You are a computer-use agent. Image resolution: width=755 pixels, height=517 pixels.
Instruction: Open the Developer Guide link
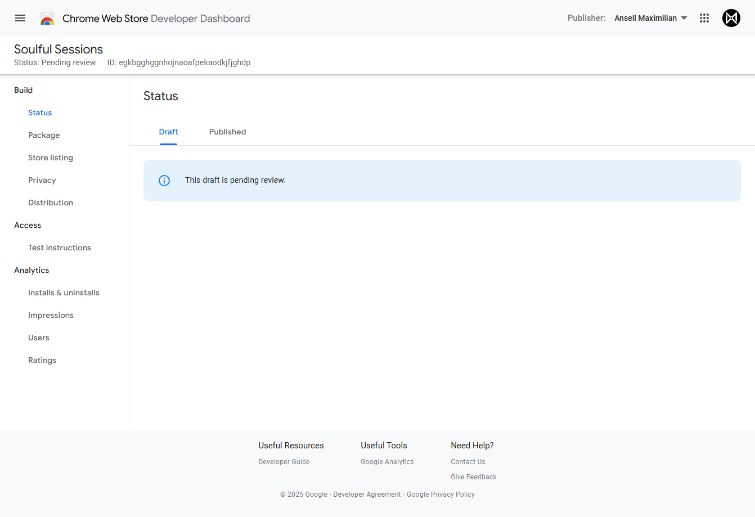click(x=284, y=461)
